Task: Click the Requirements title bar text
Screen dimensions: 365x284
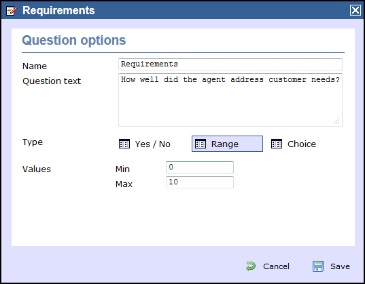Action: 58,10
